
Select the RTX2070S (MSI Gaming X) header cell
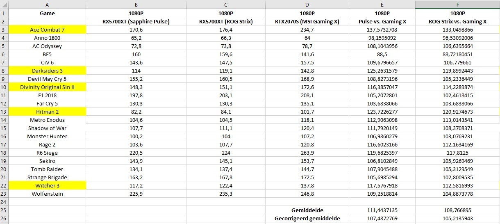tap(307, 21)
